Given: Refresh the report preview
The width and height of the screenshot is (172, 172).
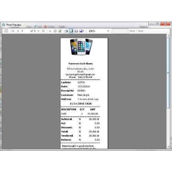Looking at the screenshot, I should 60,31.
